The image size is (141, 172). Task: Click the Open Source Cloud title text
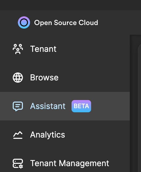(66, 23)
